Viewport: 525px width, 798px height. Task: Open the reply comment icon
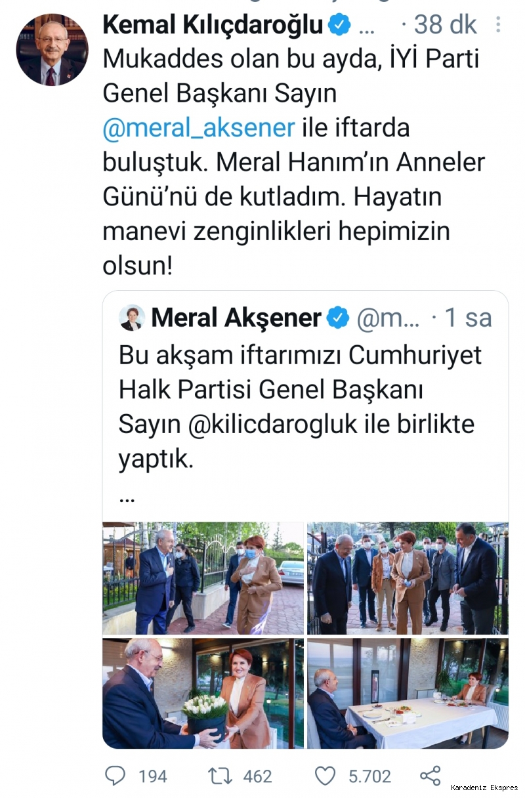[115, 776]
